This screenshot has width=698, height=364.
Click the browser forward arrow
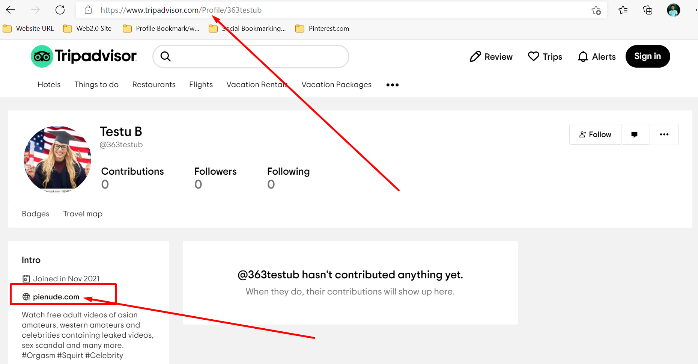[35, 10]
